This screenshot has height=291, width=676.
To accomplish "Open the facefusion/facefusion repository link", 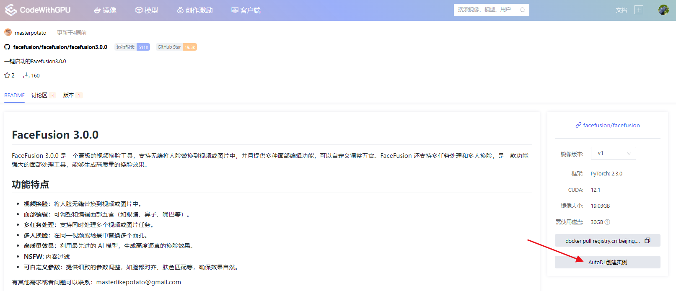I will [x=611, y=125].
